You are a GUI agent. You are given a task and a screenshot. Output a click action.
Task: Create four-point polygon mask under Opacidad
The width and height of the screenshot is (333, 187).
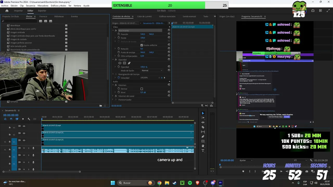(125, 63)
